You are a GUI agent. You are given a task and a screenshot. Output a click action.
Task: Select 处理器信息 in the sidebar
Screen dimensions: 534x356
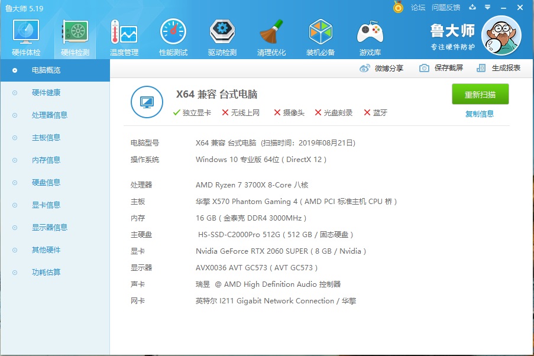tap(49, 115)
